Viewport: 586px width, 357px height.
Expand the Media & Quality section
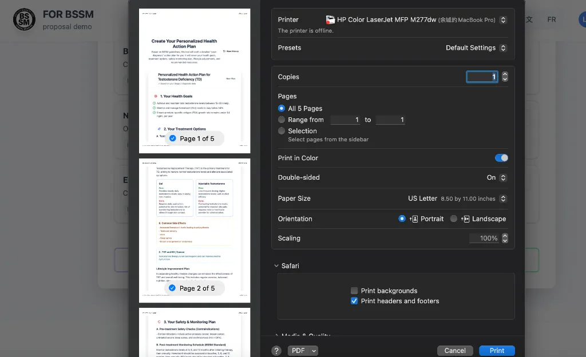coord(276,335)
